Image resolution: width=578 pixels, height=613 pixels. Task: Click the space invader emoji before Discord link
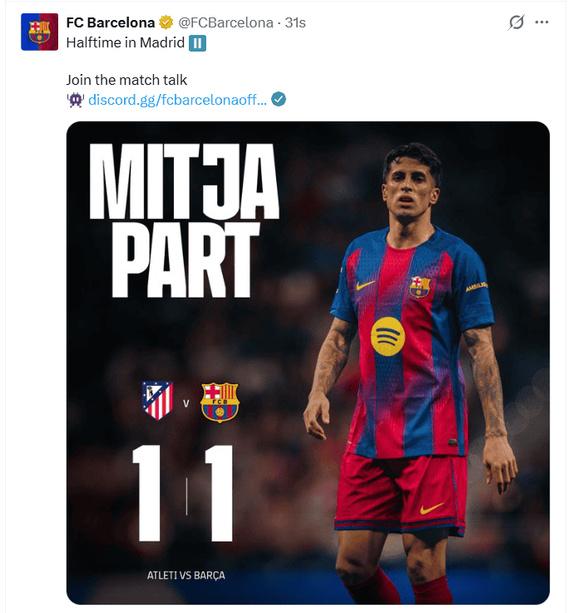click(75, 100)
